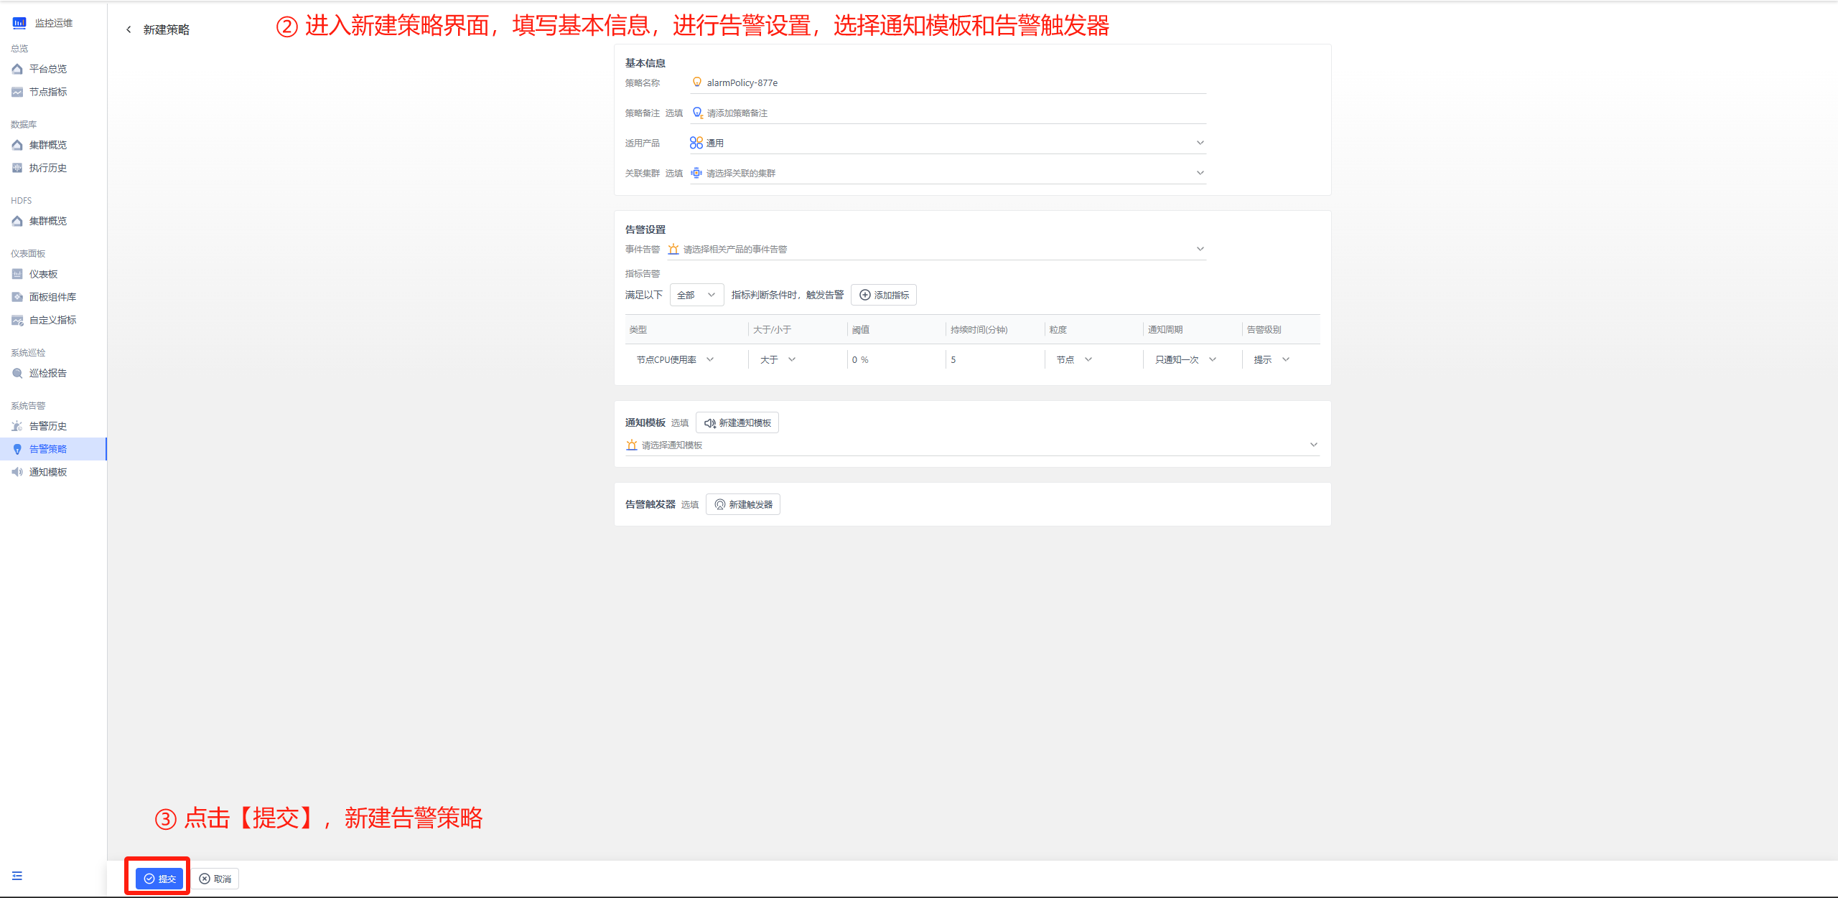The width and height of the screenshot is (1838, 898).
Task: Click the 平台总览 home icon in sidebar
Action: [x=17, y=69]
